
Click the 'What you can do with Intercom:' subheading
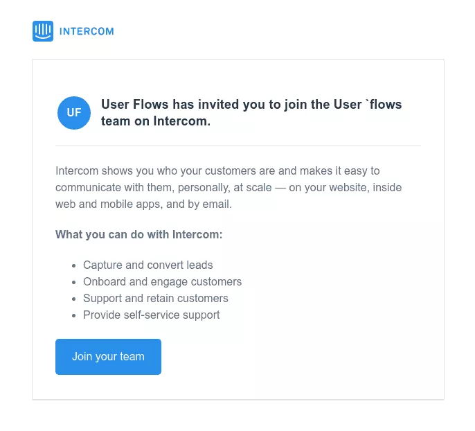coord(139,234)
